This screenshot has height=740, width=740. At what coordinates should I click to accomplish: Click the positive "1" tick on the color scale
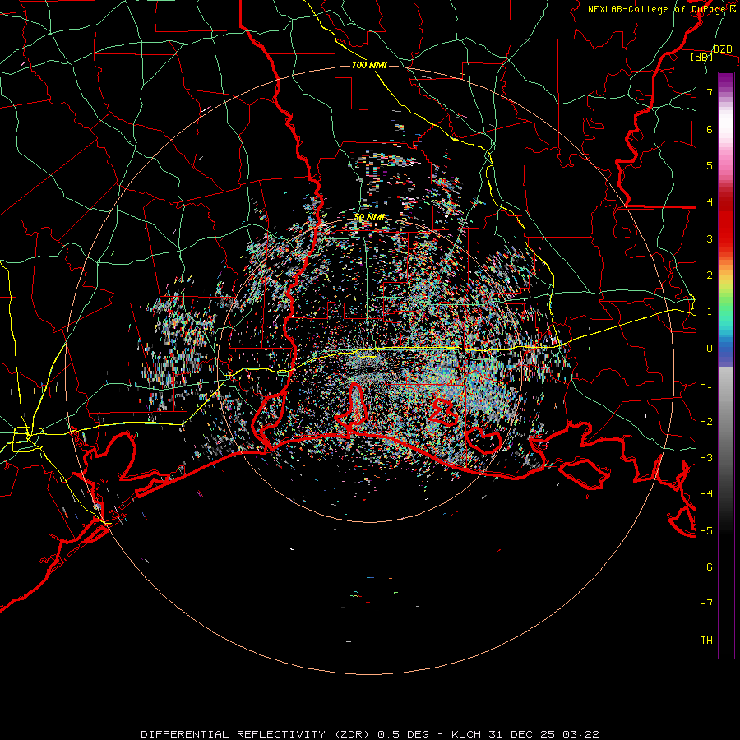[710, 312]
